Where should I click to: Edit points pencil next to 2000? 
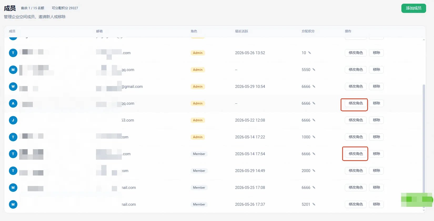click(x=314, y=170)
